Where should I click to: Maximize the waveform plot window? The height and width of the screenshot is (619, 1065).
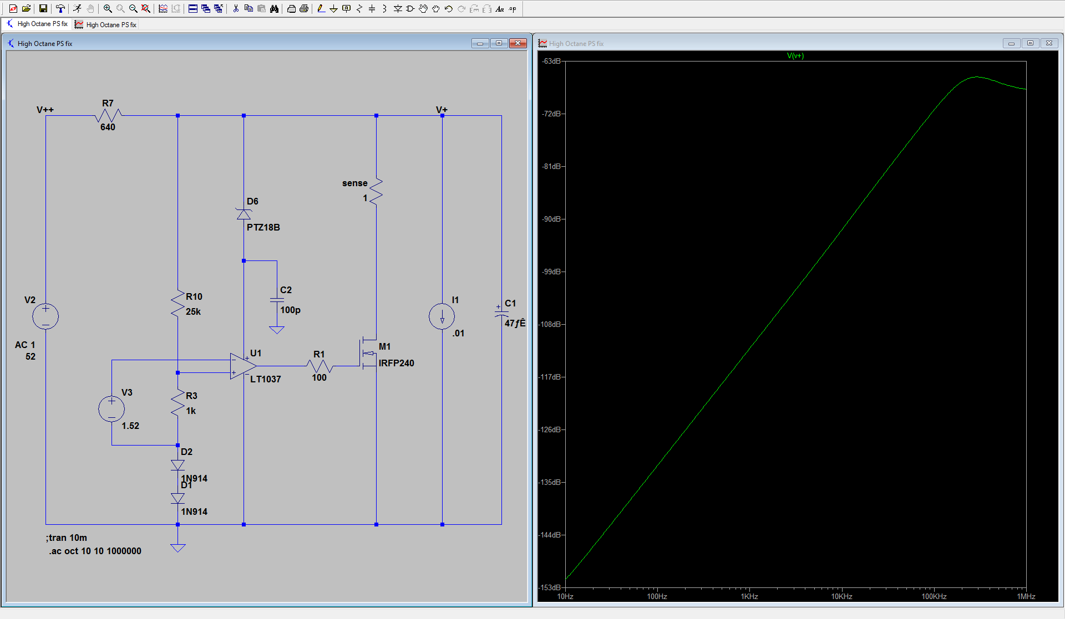[x=1031, y=43]
